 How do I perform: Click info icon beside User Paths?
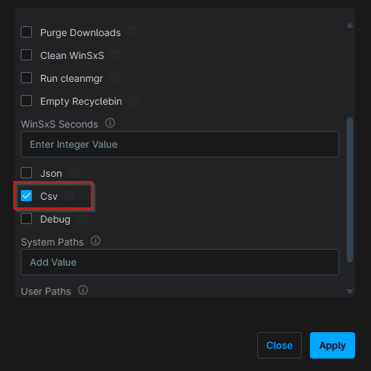tap(83, 290)
